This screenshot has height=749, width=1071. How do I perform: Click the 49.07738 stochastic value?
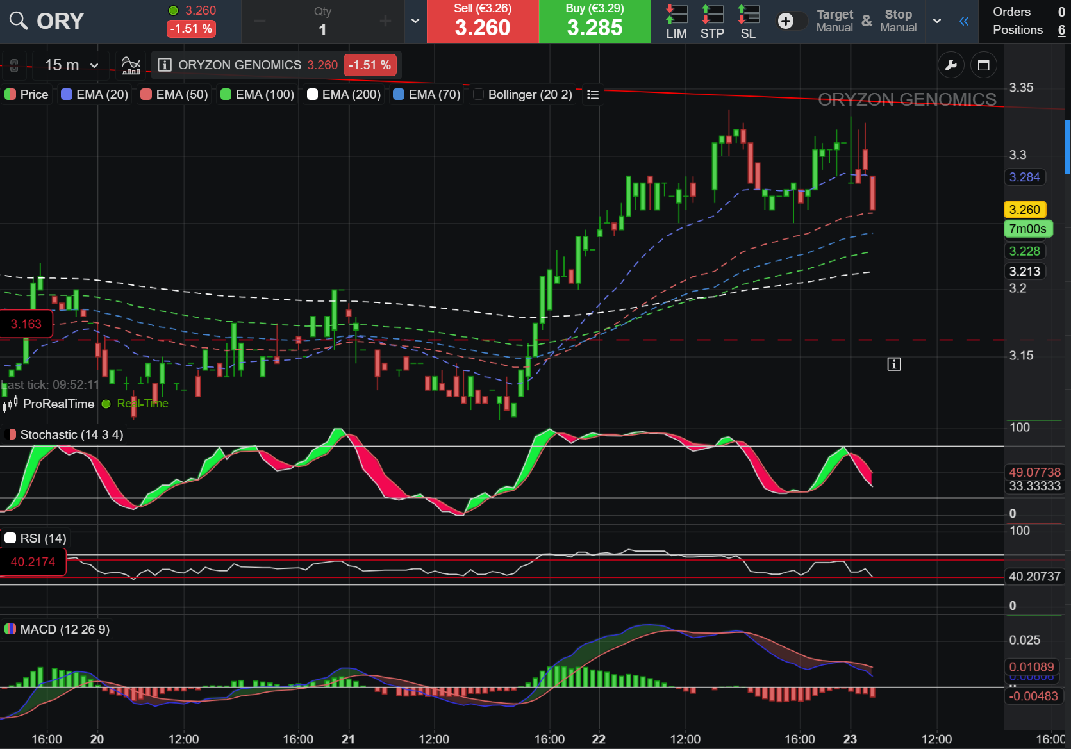click(x=1034, y=472)
